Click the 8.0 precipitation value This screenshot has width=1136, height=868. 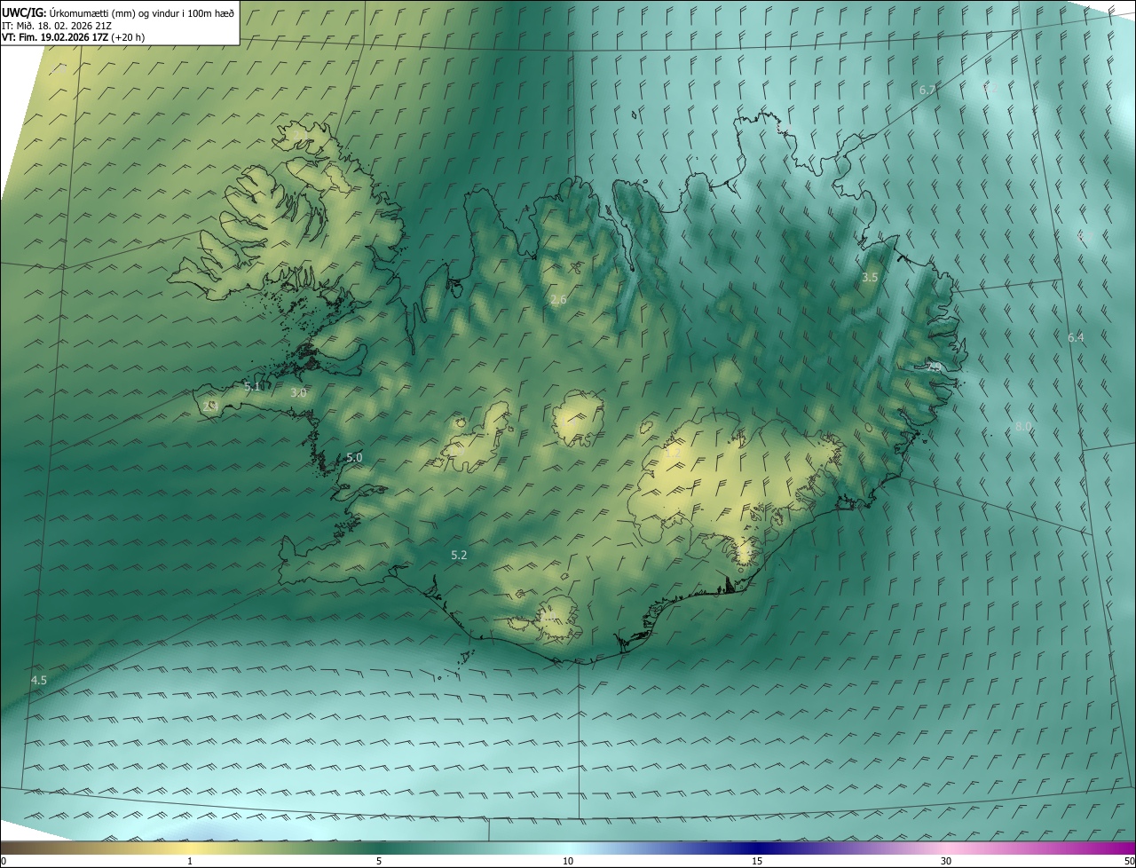pos(1023,426)
